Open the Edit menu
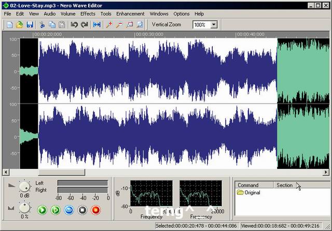The height and width of the screenshot is (231, 332). pyautogui.click(x=20, y=14)
